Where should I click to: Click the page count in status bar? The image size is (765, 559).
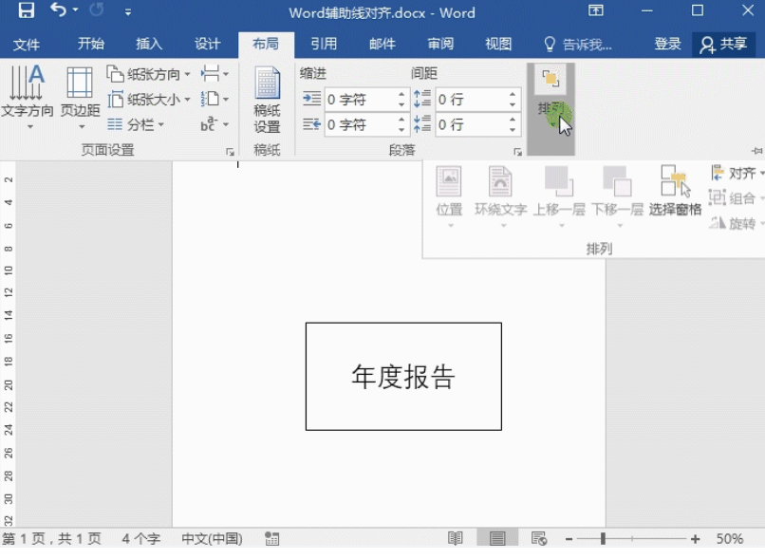51,538
